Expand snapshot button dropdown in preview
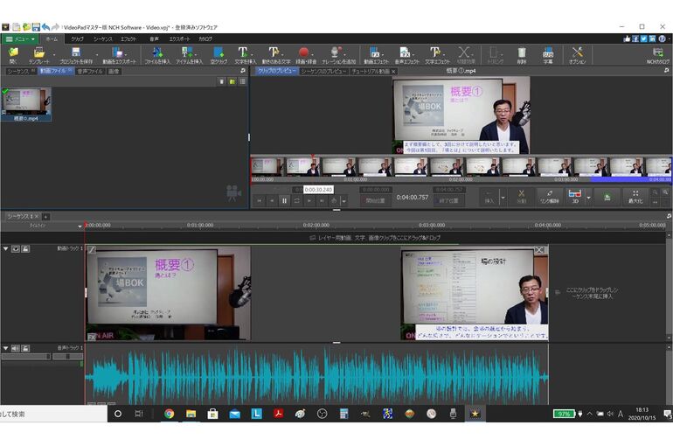Image resolution: width=673 pixels, height=446 pixels. (x=343, y=201)
